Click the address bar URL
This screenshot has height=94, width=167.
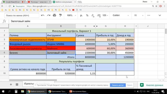(74, 6)
